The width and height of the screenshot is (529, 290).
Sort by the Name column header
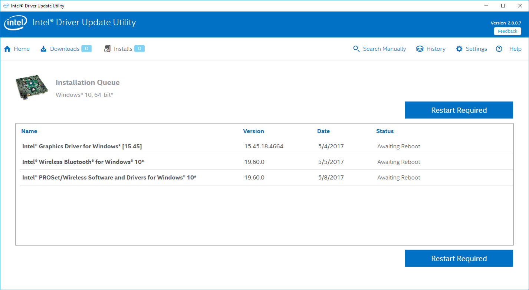[x=29, y=131]
